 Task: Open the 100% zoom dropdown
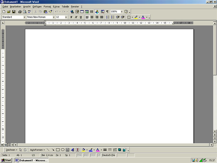click(x=122, y=12)
